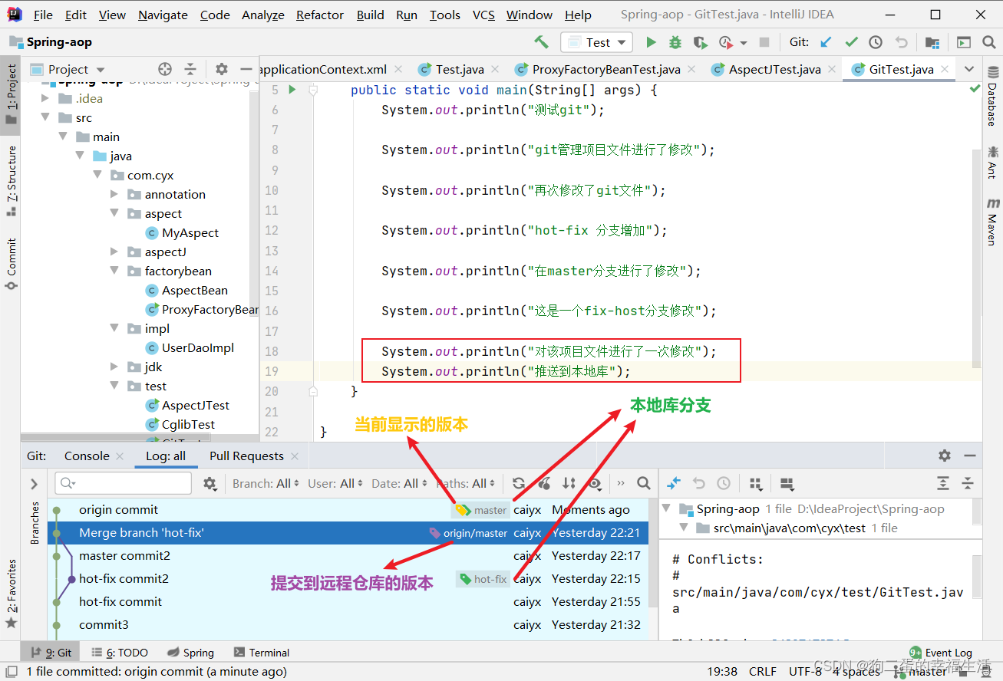The height and width of the screenshot is (681, 1003).
Task: Show Git history clock icon
Action: click(x=876, y=42)
